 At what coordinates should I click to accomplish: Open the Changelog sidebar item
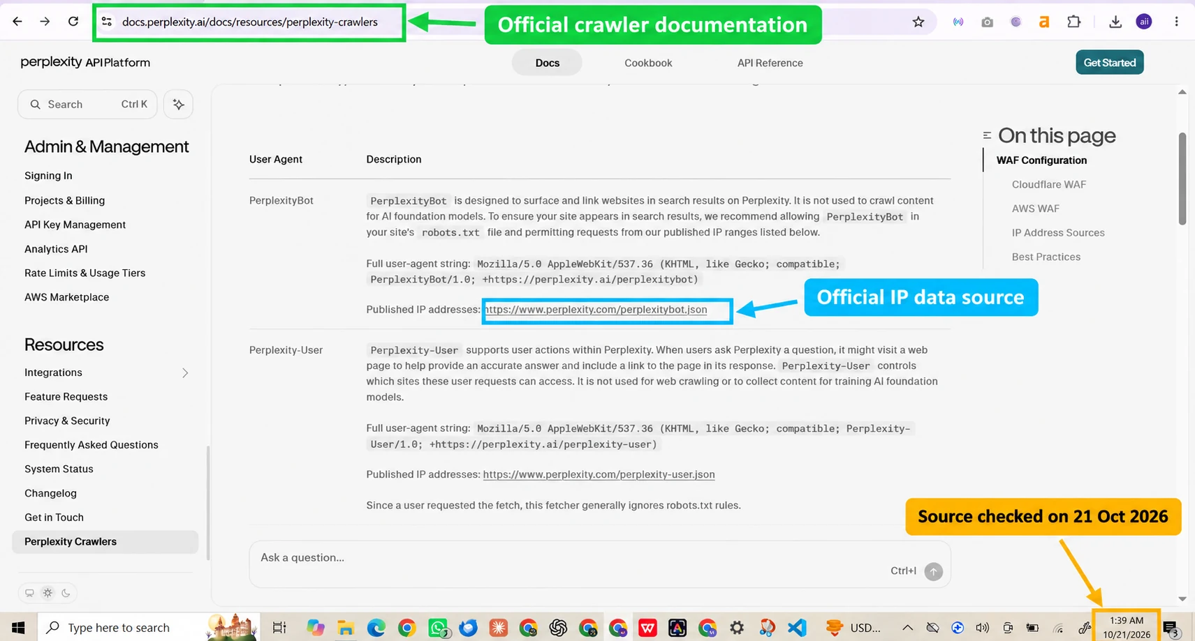pos(50,493)
